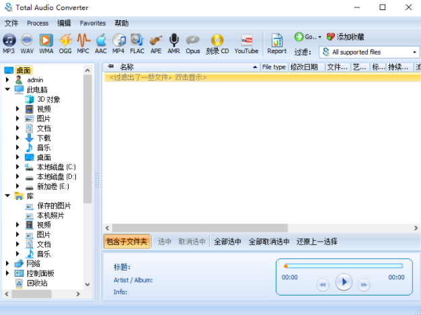Open the Favorites menu

pyautogui.click(x=93, y=23)
